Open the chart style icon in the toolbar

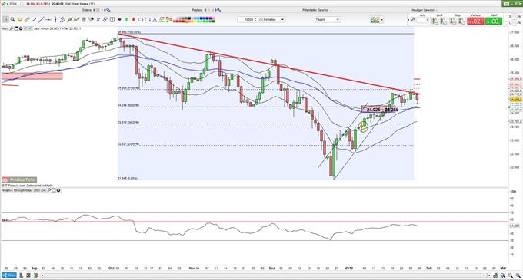click(375, 20)
